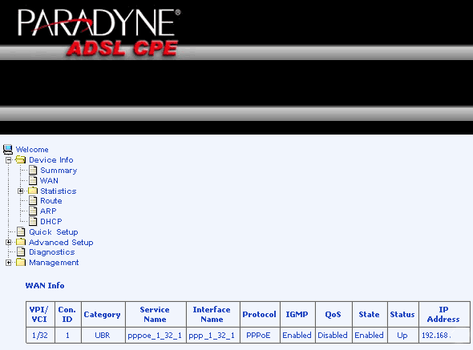This screenshot has height=350, width=473.
Task: Expand the Management tree node
Action: 9,263
